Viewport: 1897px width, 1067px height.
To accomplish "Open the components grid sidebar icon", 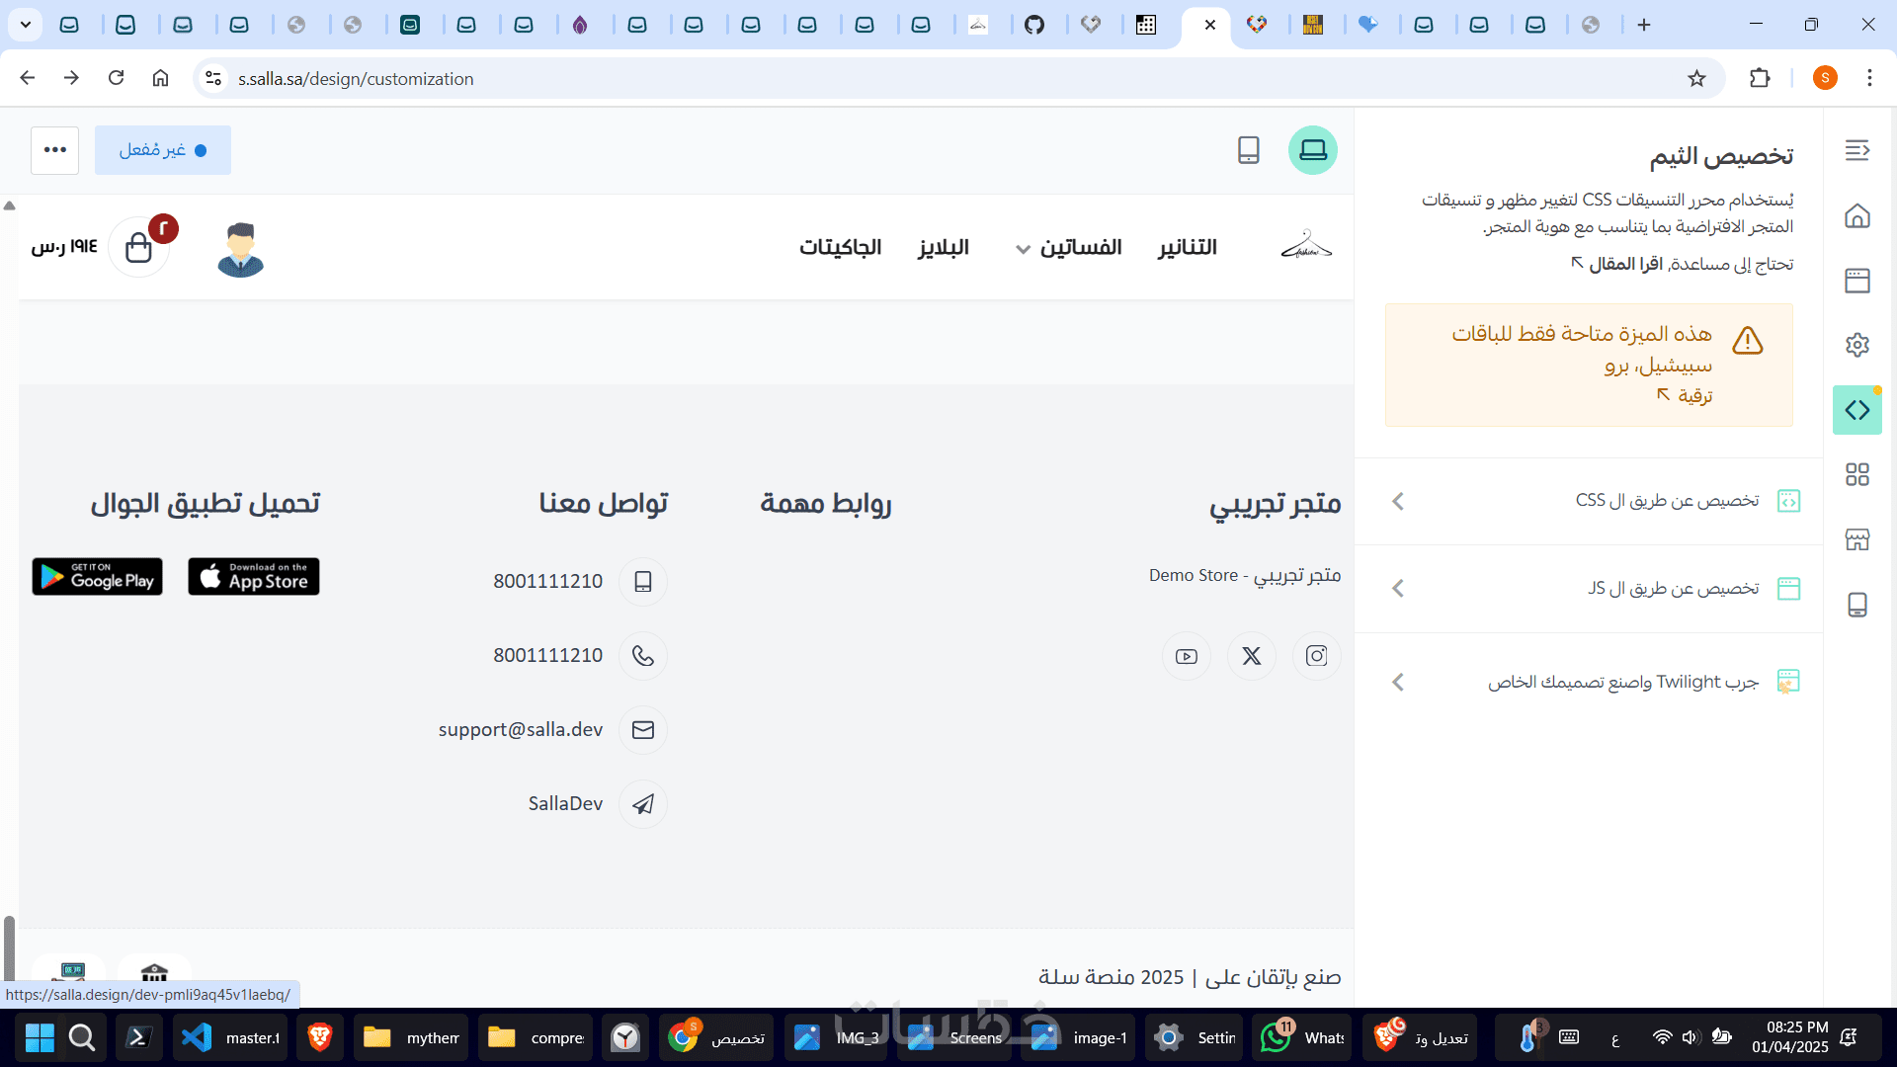I will coord(1856,475).
